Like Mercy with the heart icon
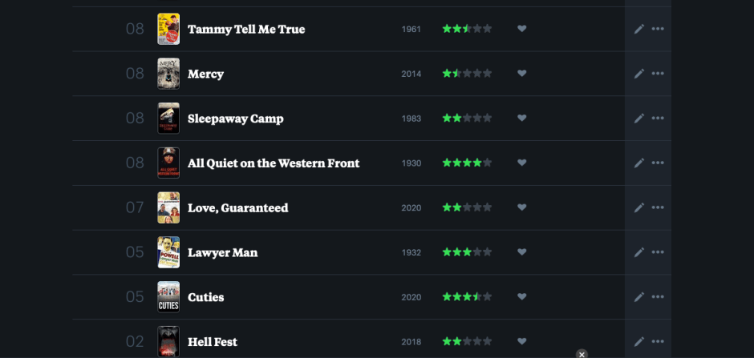 point(521,74)
